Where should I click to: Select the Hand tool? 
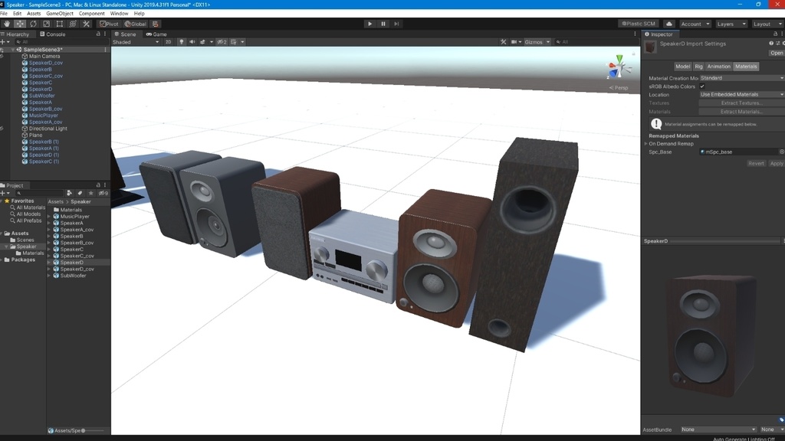tap(6, 24)
